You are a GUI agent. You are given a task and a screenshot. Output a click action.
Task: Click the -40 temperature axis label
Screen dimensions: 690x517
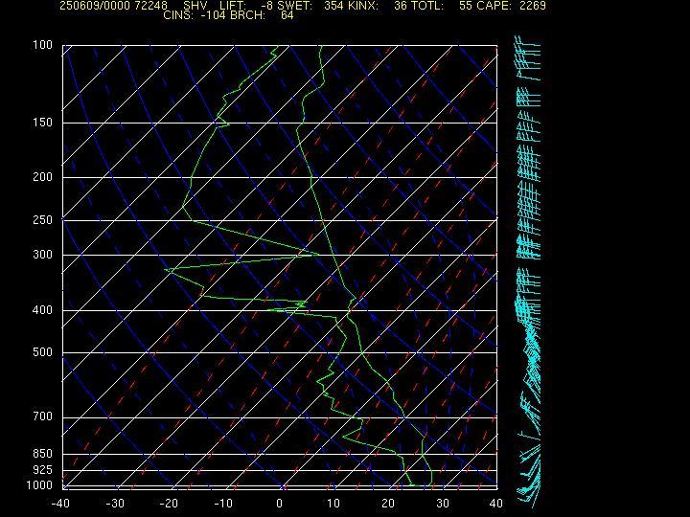60,504
